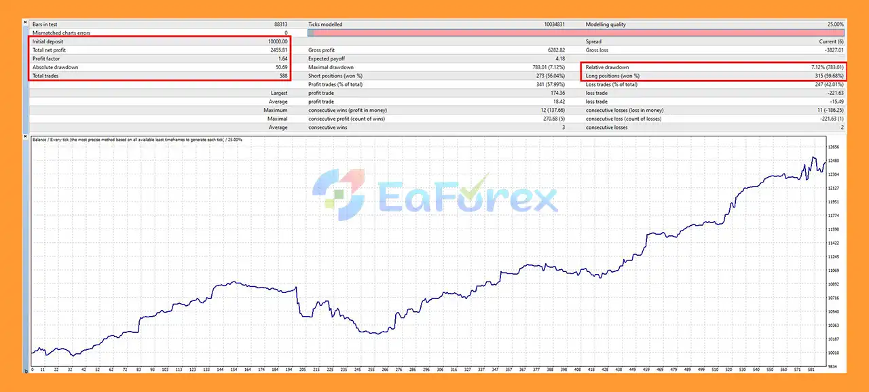Screen dimensions: 869x392
Task: Click the Total trades value 588
Action: (282, 77)
